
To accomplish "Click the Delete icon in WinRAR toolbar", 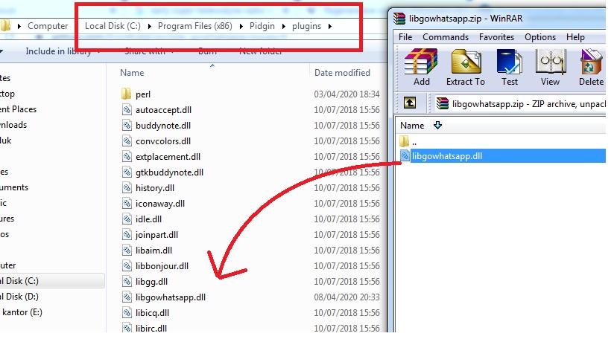I will coord(592,66).
